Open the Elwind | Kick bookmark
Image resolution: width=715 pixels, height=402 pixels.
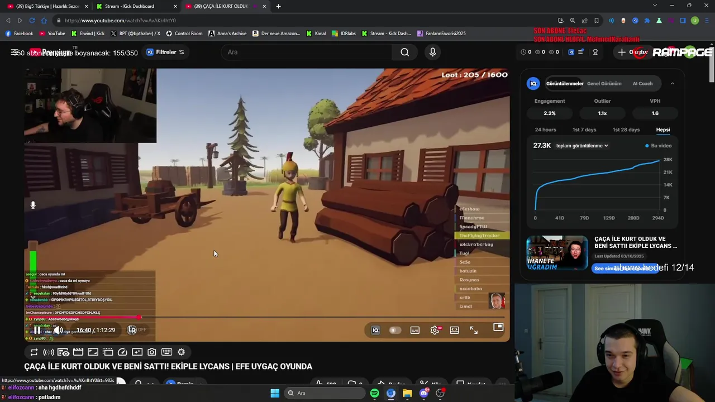point(88,33)
